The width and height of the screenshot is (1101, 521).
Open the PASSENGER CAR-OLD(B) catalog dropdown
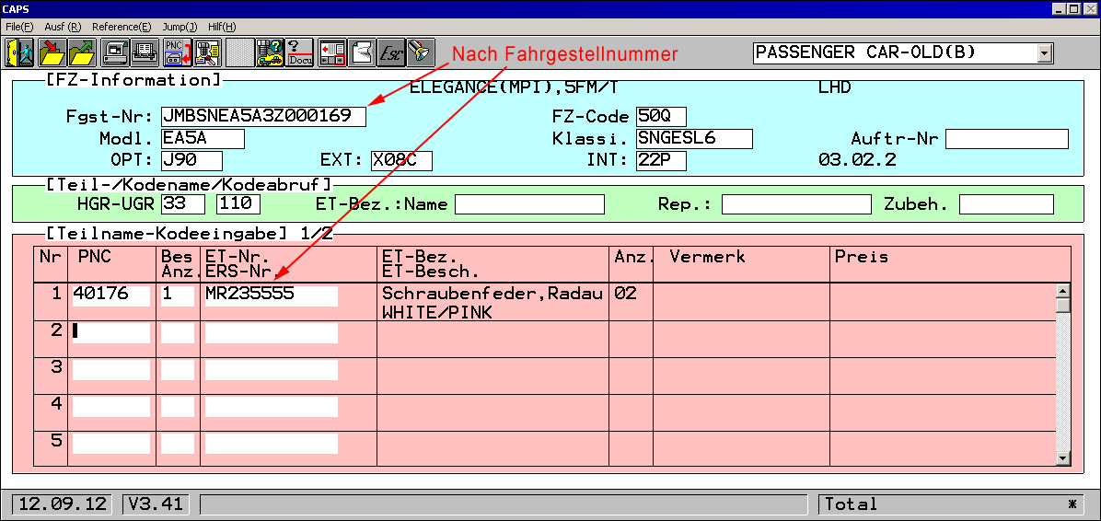(x=1044, y=53)
